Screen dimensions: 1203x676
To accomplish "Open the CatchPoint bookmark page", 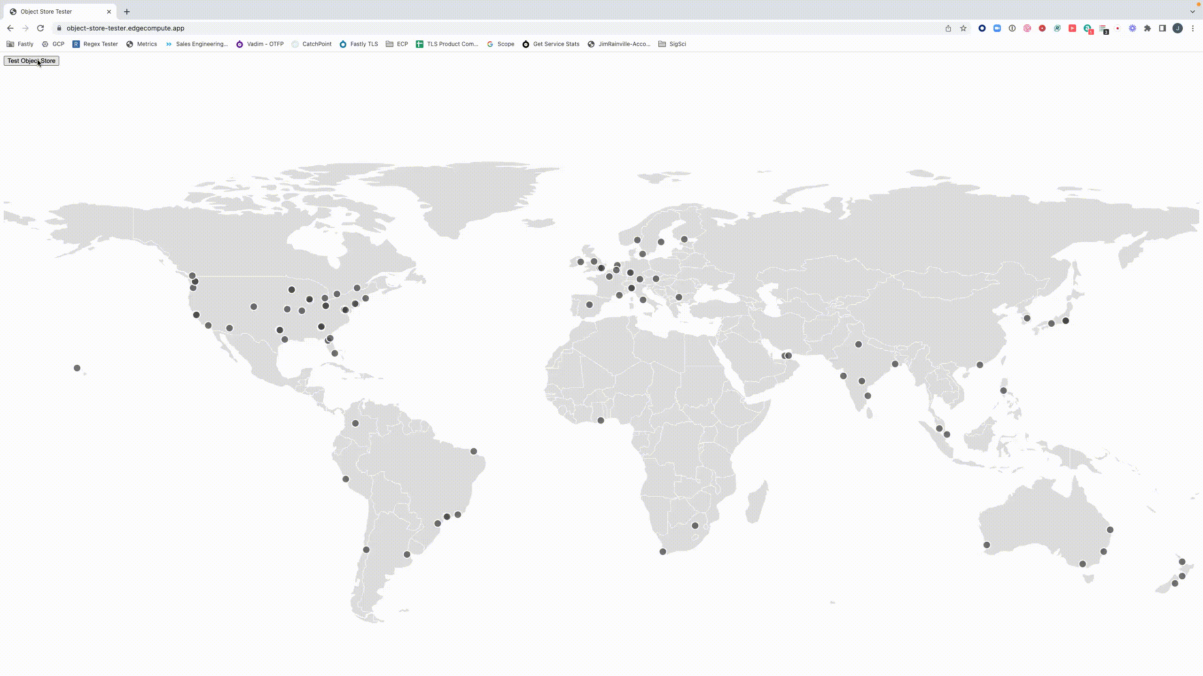I will [x=317, y=44].
